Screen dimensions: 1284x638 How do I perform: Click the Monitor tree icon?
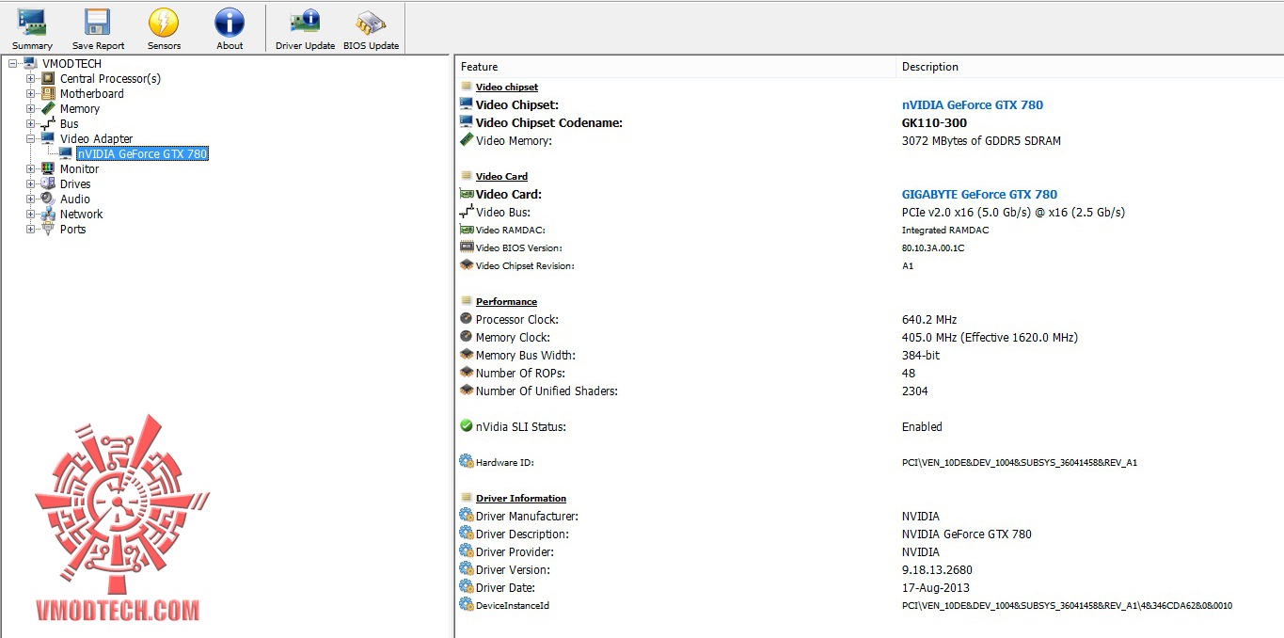[48, 168]
